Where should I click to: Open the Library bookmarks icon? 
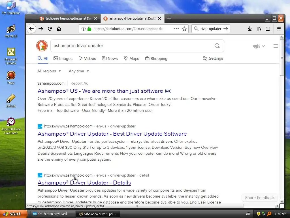coord(259,29)
